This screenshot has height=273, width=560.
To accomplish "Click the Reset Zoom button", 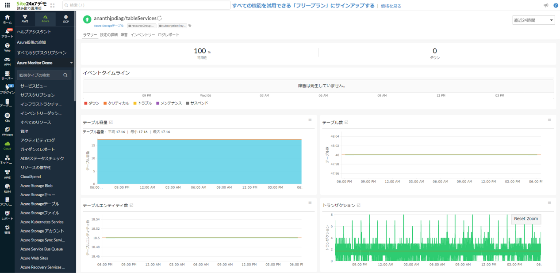I will click(526, 219).
